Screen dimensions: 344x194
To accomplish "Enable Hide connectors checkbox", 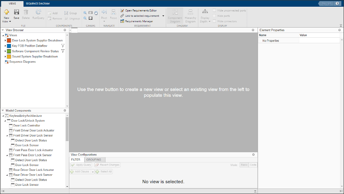I will pos(214,21).
